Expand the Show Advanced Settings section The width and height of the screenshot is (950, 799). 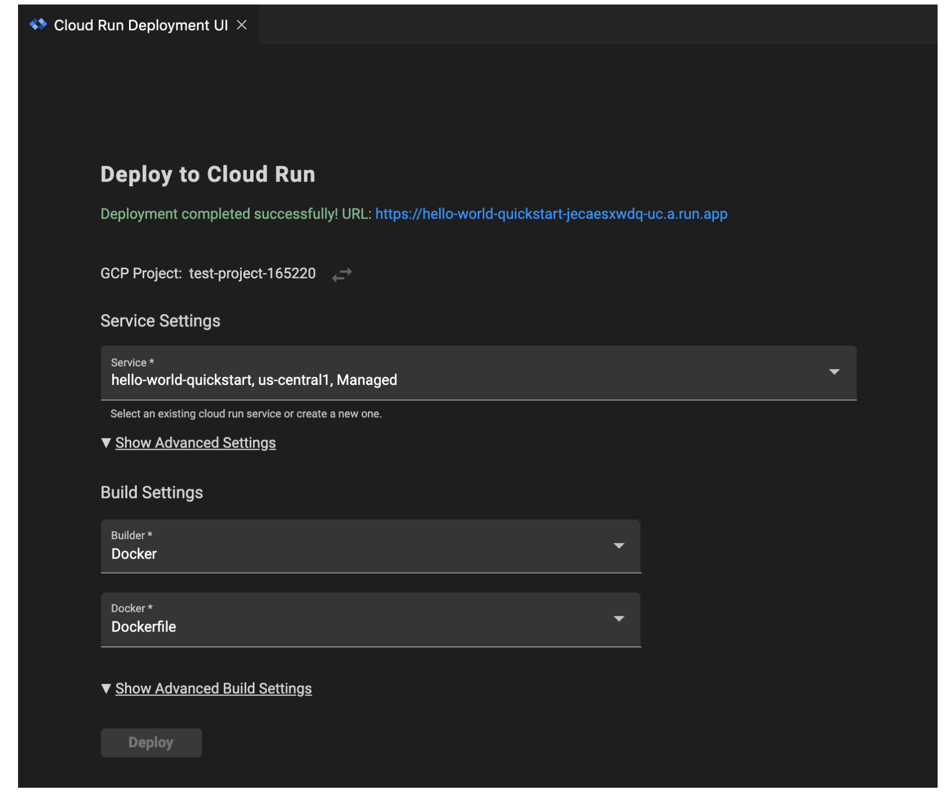195,443
